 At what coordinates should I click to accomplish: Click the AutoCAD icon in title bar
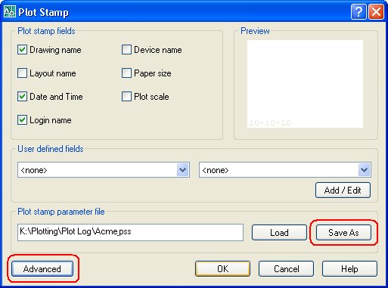tap(10, 11)
